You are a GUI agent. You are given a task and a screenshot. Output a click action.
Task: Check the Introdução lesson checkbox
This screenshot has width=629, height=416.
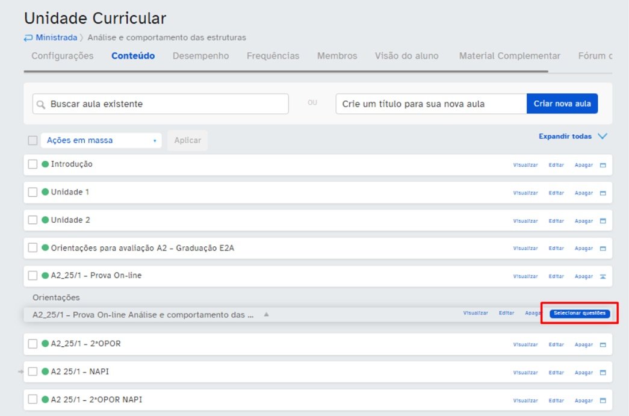point(33,164)
